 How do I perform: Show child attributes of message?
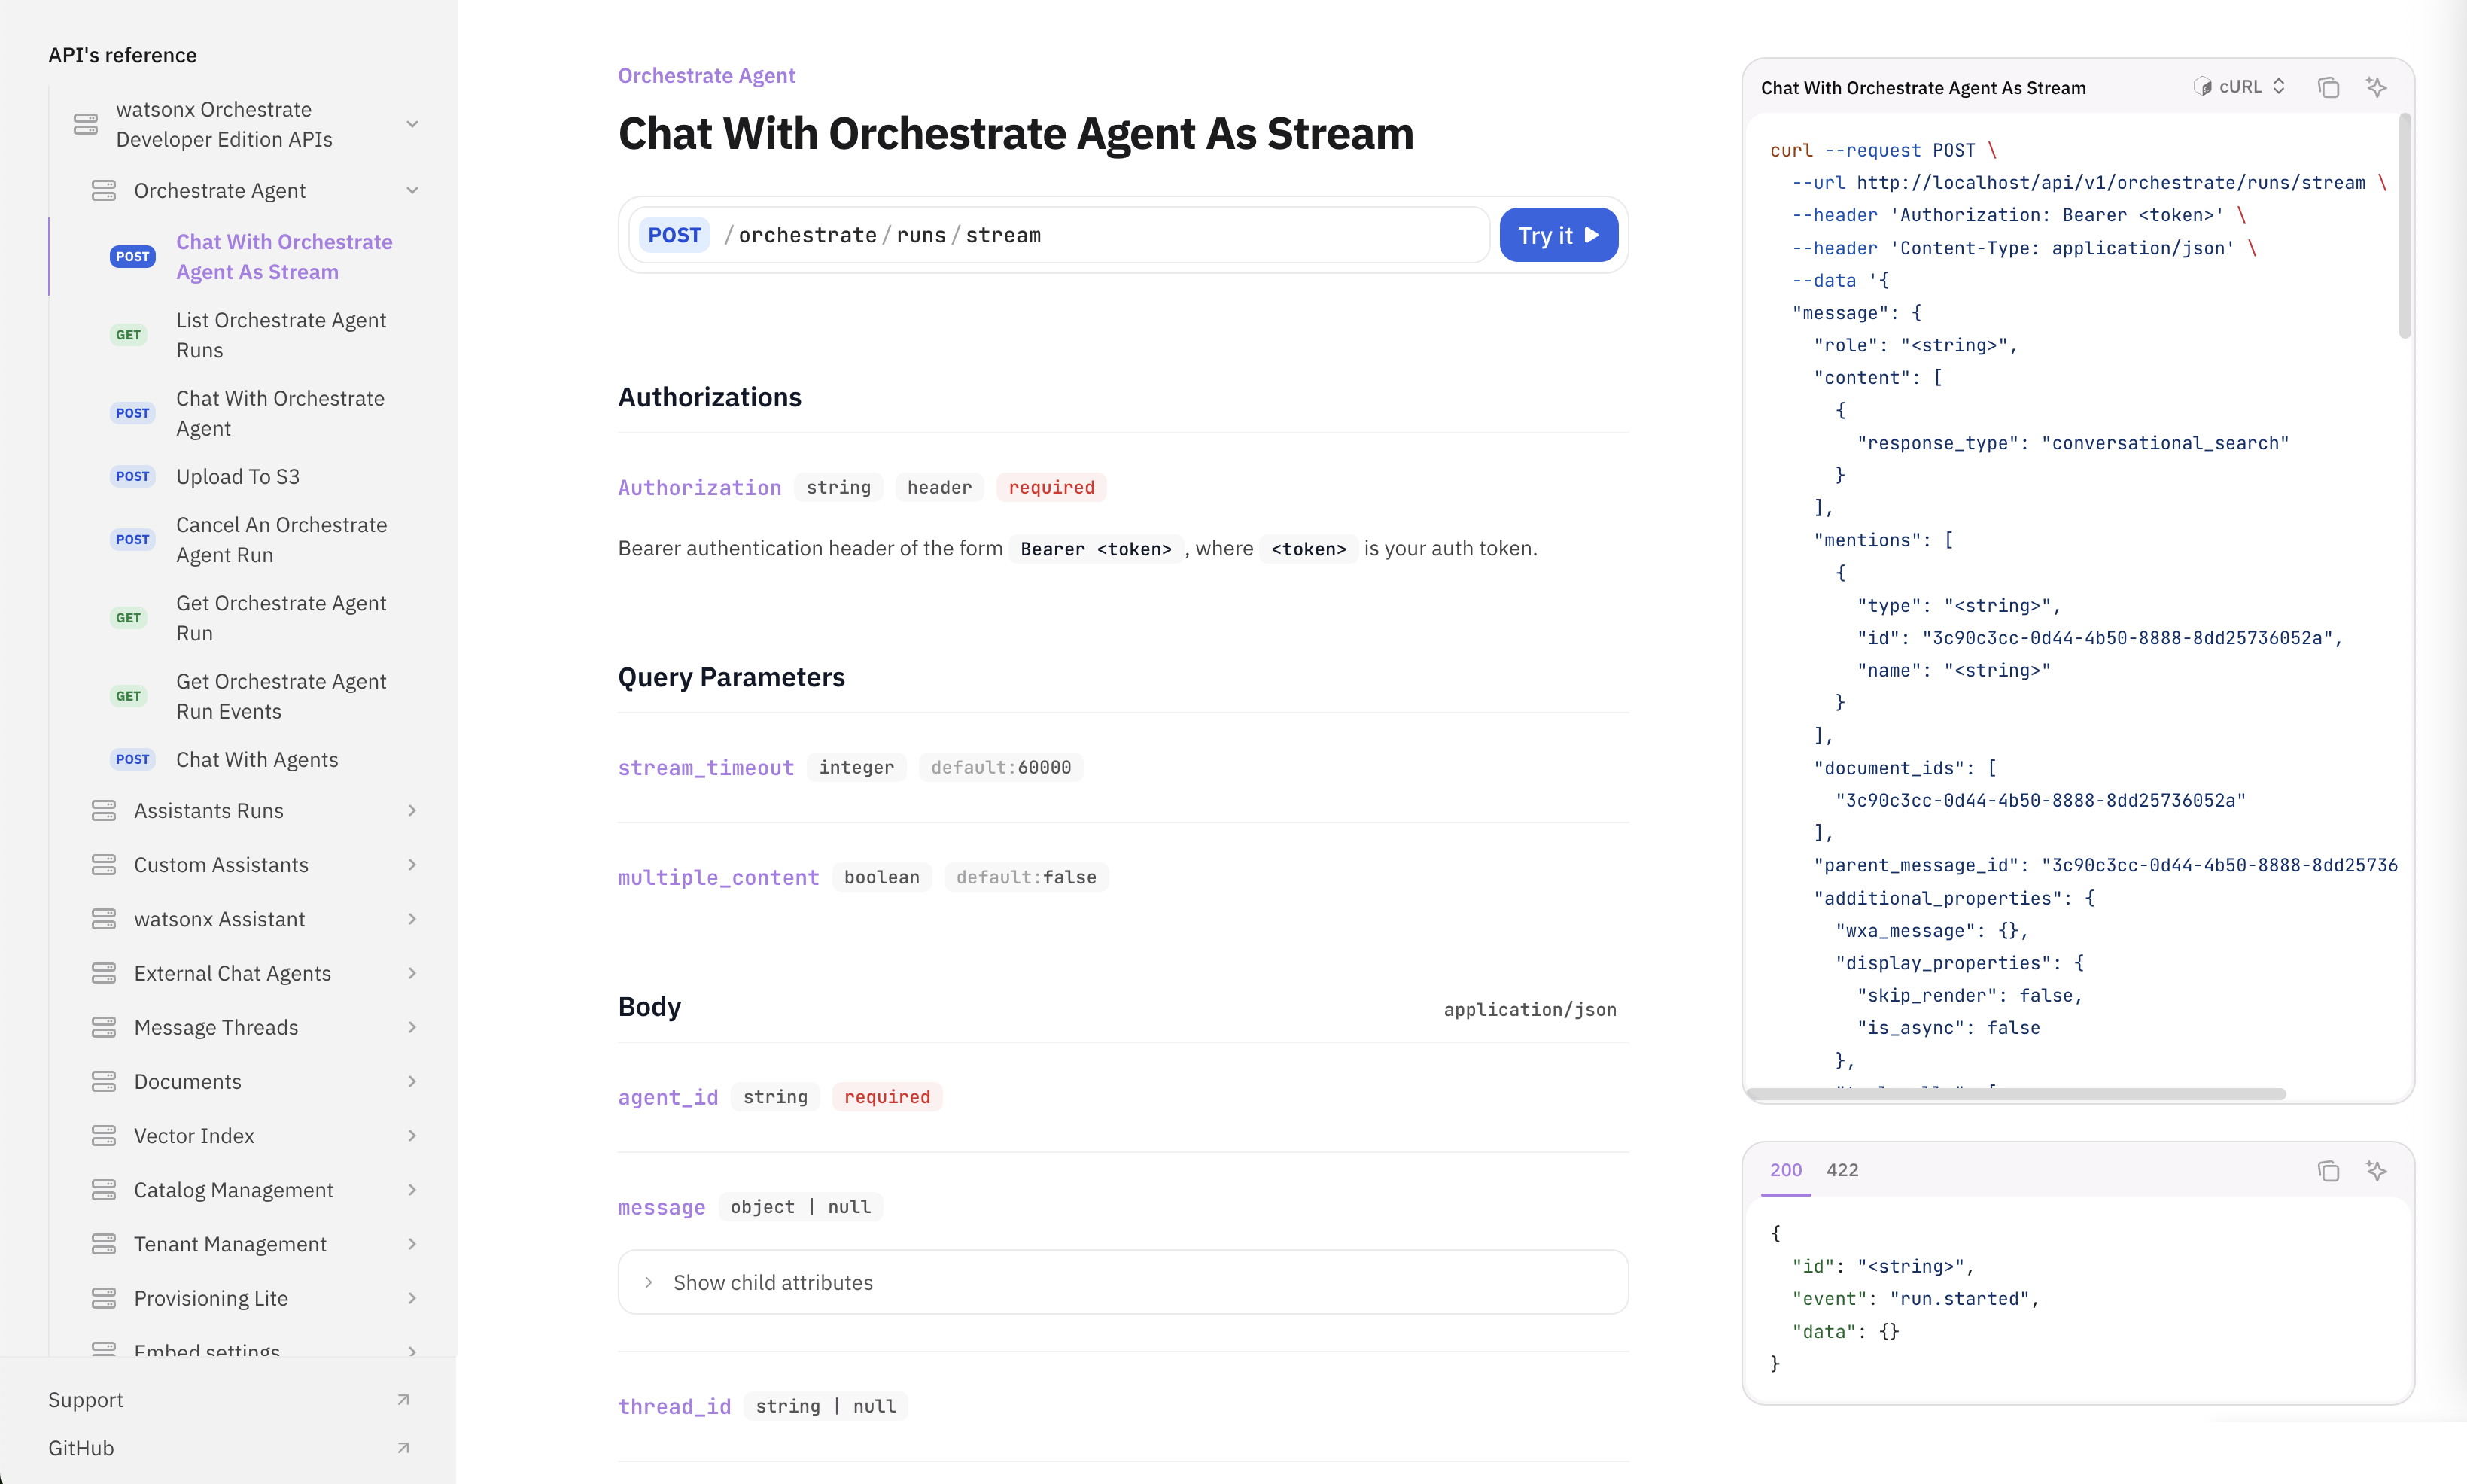point(1123,1282)
